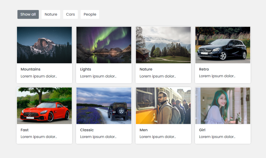
Task: Open the man by yellow tram photo
Action: (163, 106)
